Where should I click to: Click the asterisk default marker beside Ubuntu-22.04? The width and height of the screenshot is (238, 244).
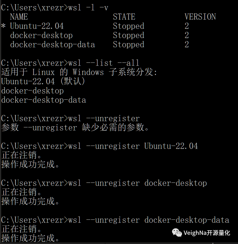[x=3, y=26]
